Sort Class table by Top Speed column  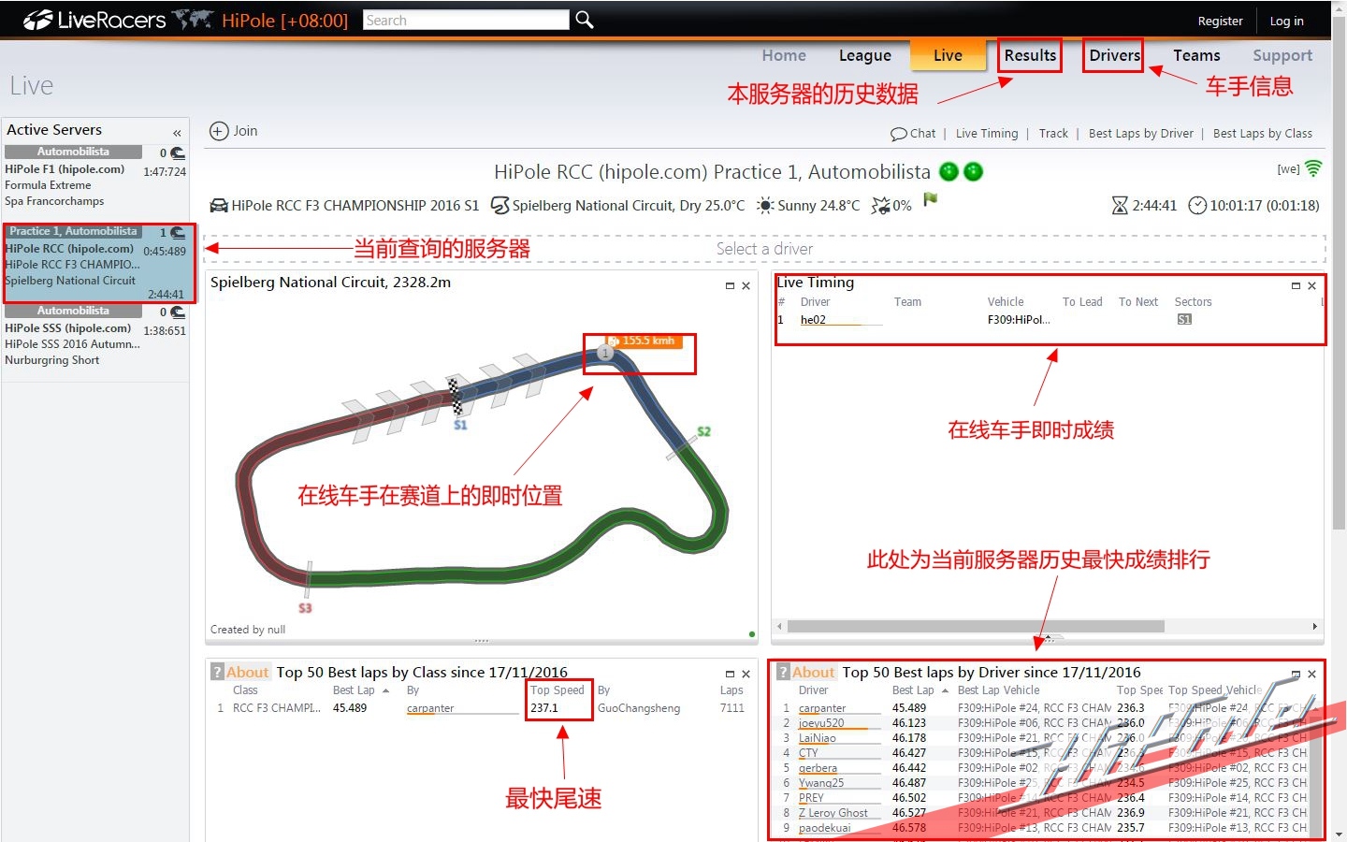(x=558, y=690)
